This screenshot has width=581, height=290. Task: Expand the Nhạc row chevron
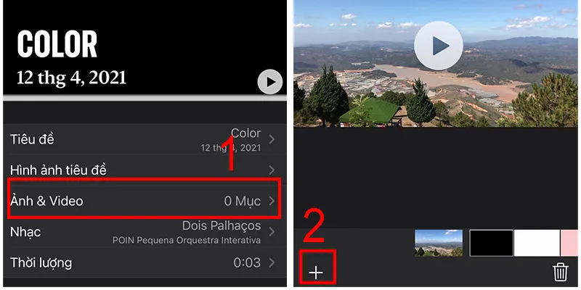(272, 232)
